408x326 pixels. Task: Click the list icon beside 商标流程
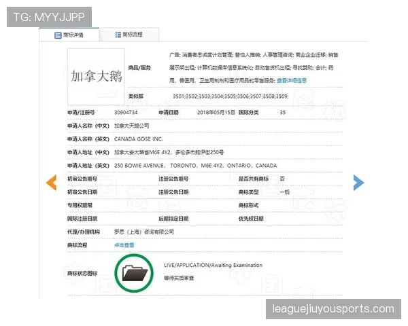[x=118, y=35]
